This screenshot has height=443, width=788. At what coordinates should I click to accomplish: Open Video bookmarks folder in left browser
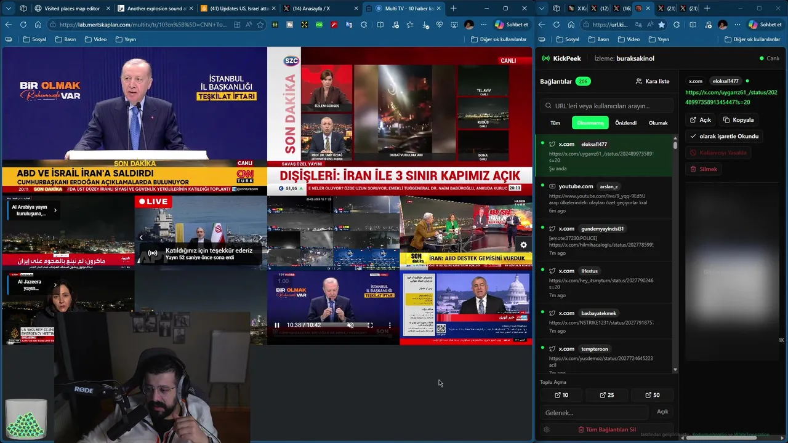pyautogui.click(x=95, y=39)
